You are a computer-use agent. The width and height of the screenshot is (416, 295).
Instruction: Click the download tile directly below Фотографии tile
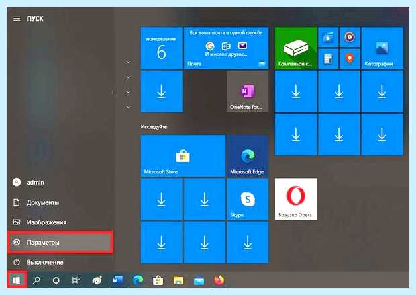click(382, 91)
